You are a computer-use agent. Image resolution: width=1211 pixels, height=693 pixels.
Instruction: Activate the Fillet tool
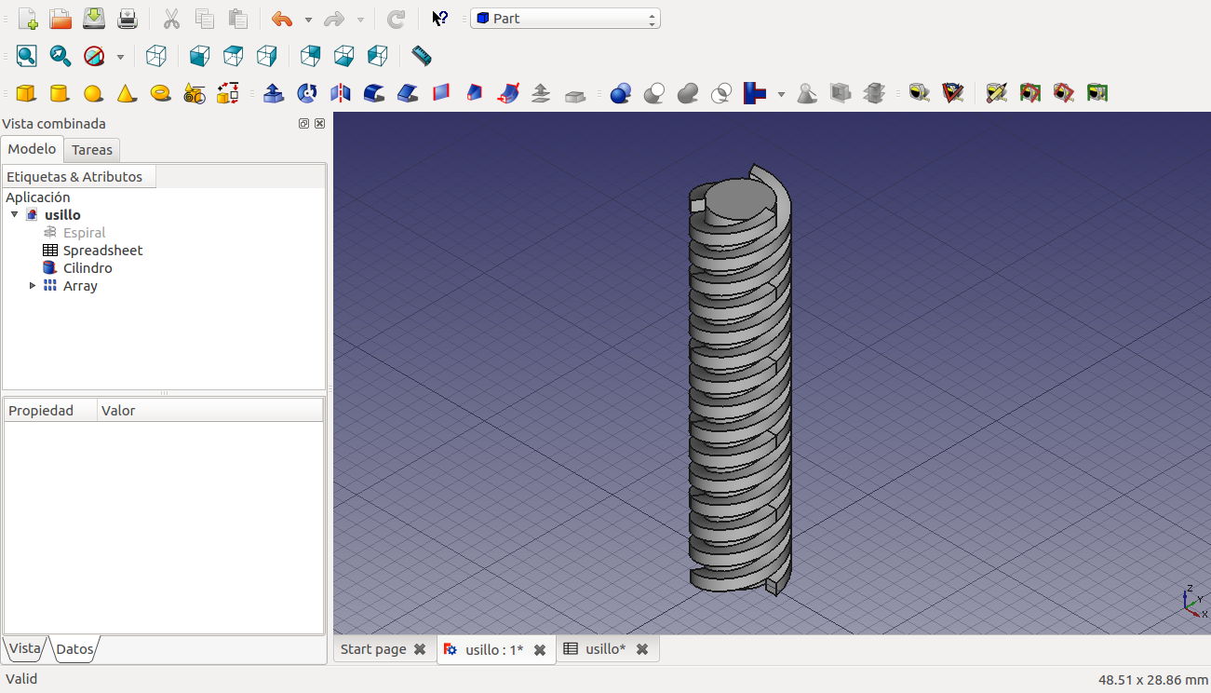click(x=374, y=93)
